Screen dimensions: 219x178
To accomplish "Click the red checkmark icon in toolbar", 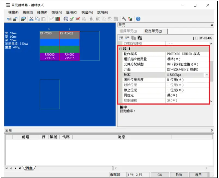I will point(78,19).
